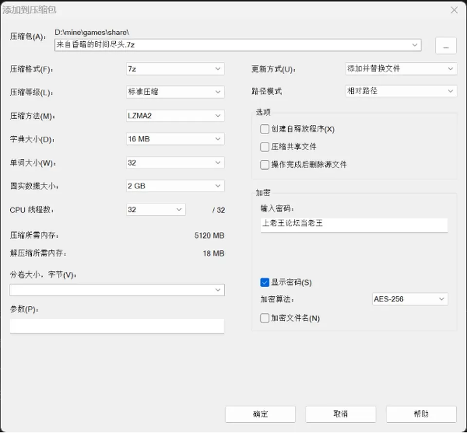This screenshot has height=433, width=467.
Task: Click the path text D:\mine\games\share\
Action: pos(92,33)
